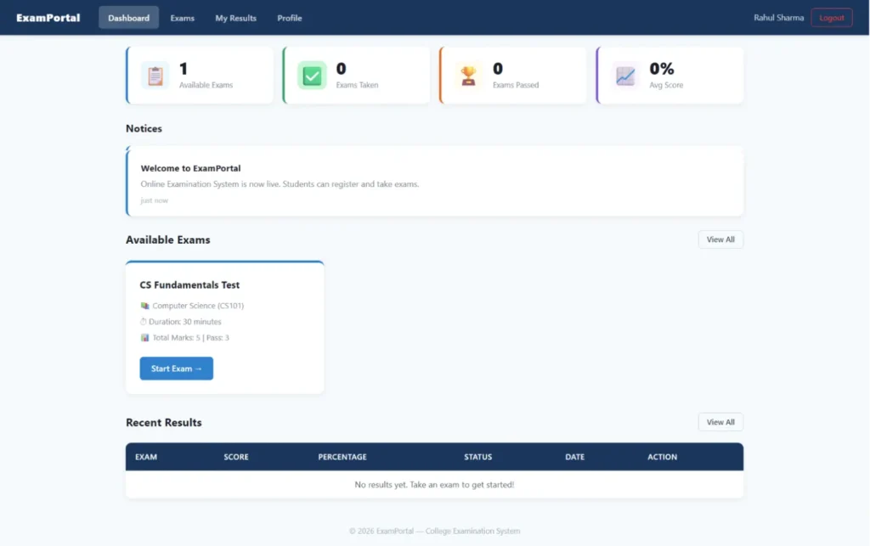Click the Welcome to ExamPortal notice
870x546 pixels.
pos(190,168)
